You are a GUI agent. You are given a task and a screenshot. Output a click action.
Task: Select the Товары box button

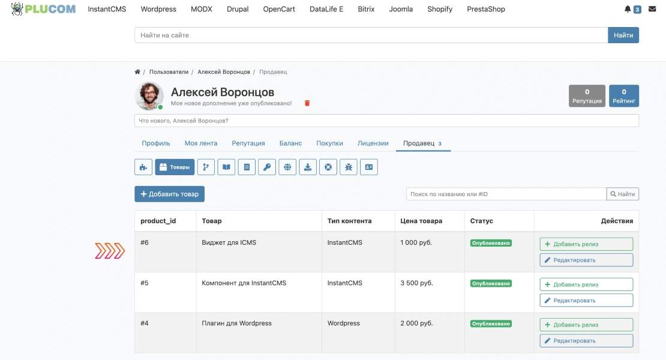(x=175, y=167)
